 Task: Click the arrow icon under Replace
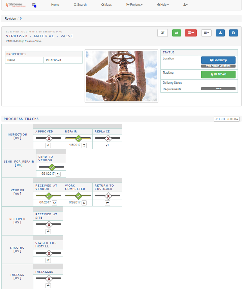pyautogui.click(x=107, y=145)
